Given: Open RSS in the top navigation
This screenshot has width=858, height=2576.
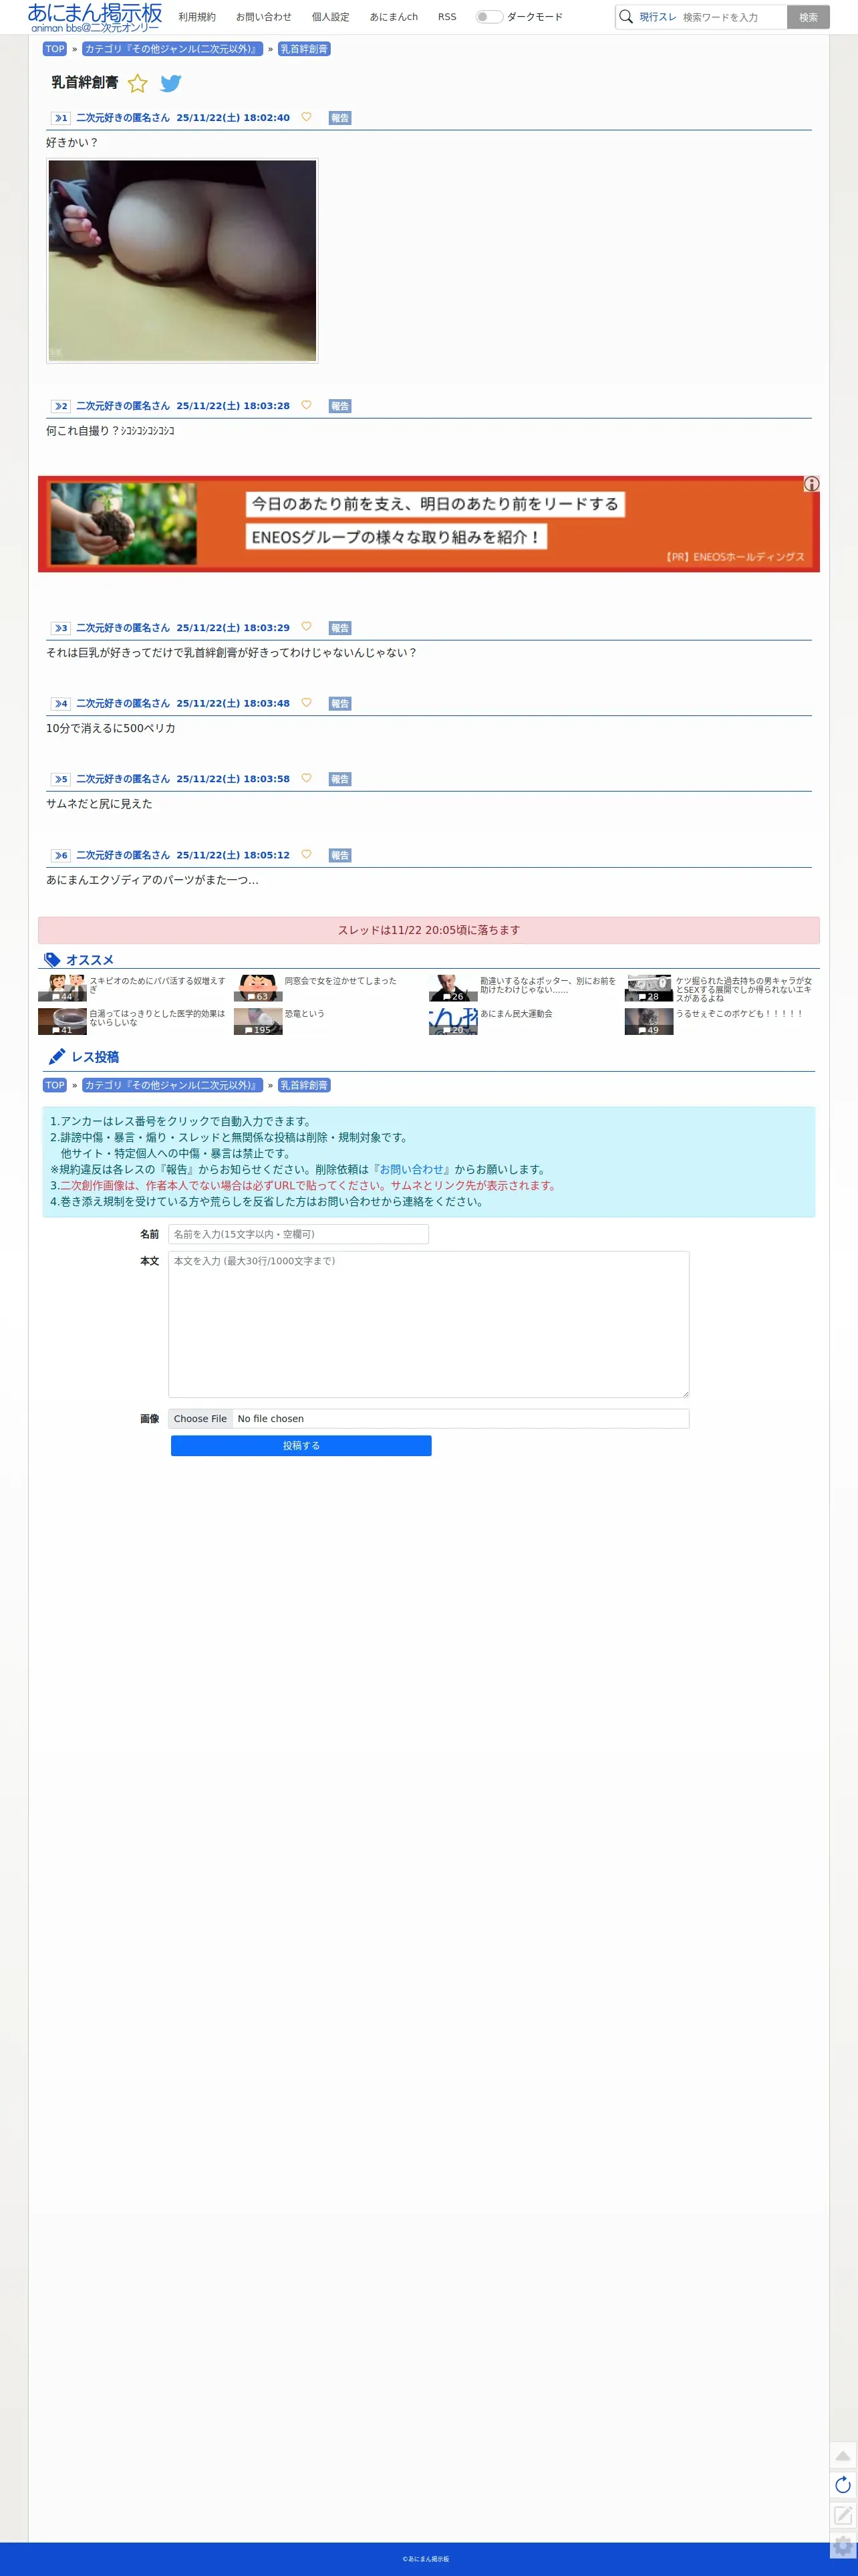Looking at the screenshot, I should (447, 17).
